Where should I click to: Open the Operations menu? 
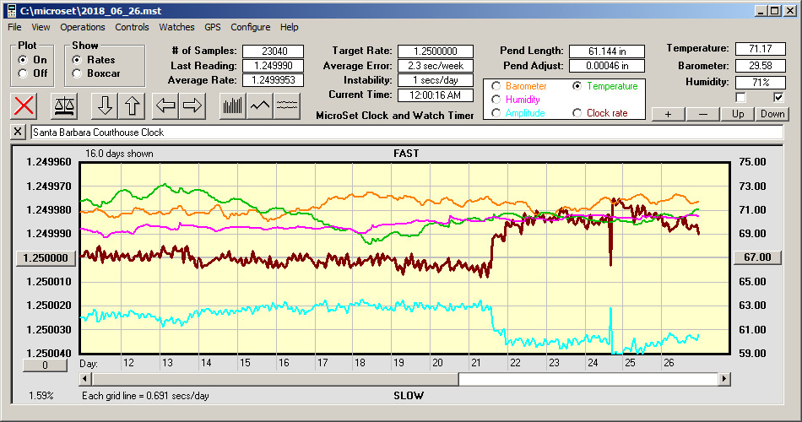tap(83, 27)
